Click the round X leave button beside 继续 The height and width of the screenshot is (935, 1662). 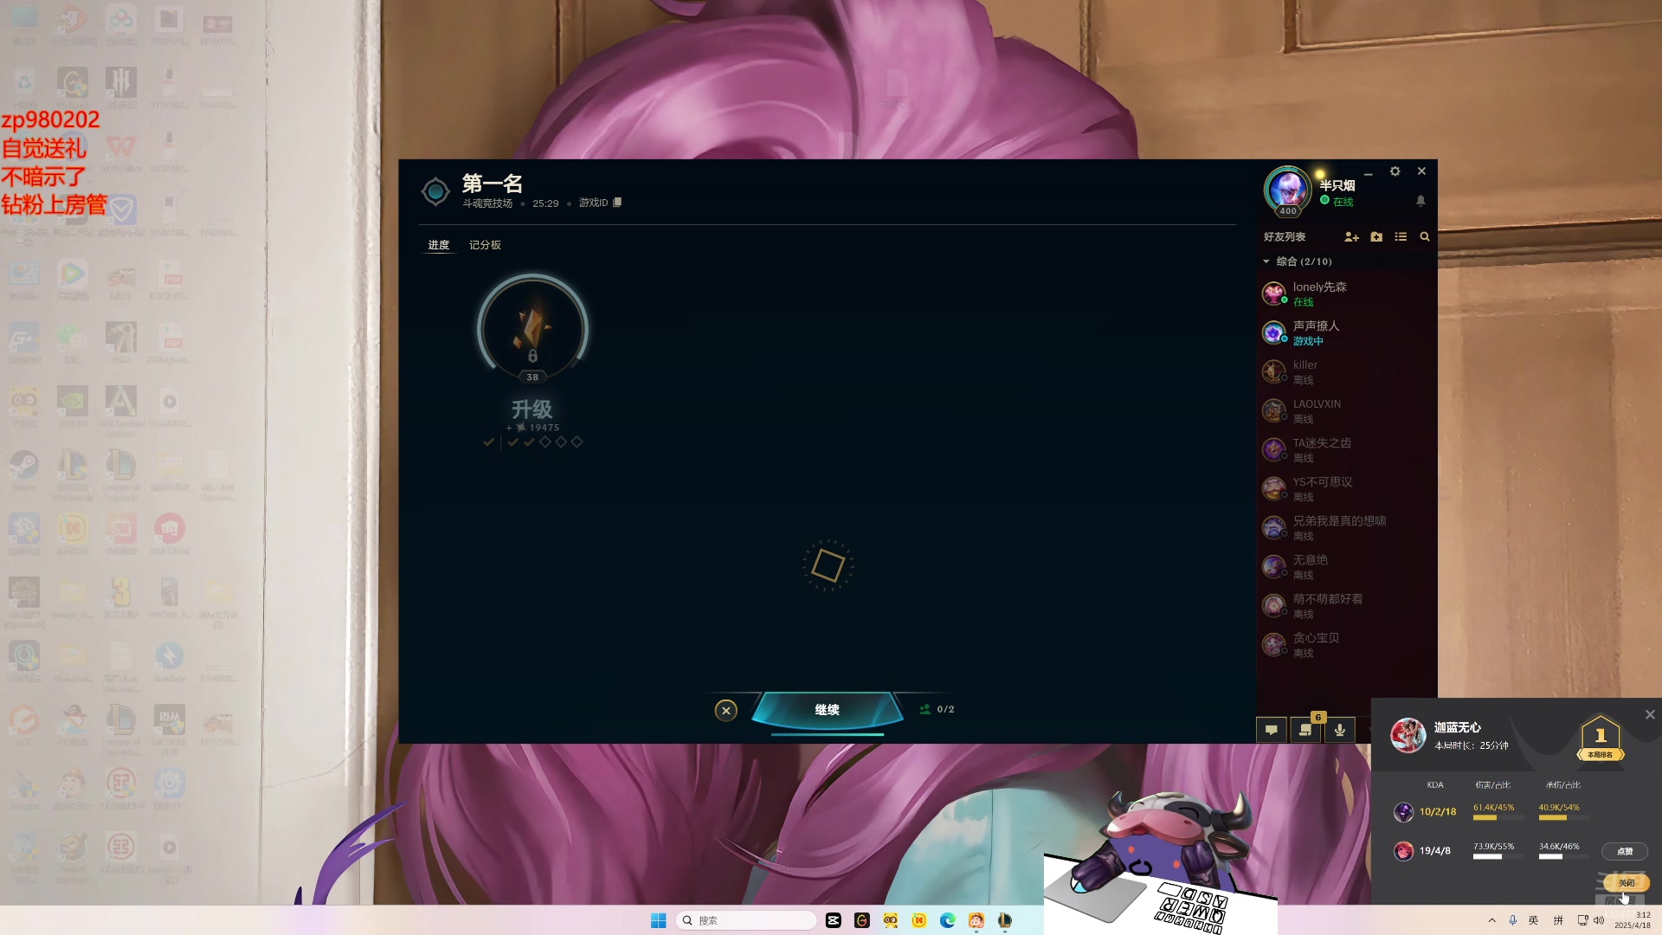[x=726, y=710]
